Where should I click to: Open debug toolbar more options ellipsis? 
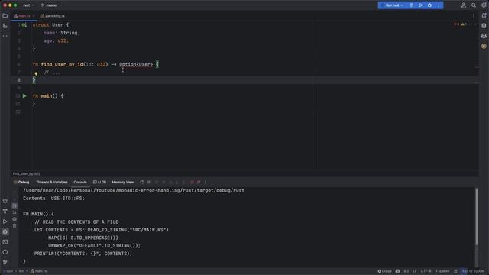[206, 182]
